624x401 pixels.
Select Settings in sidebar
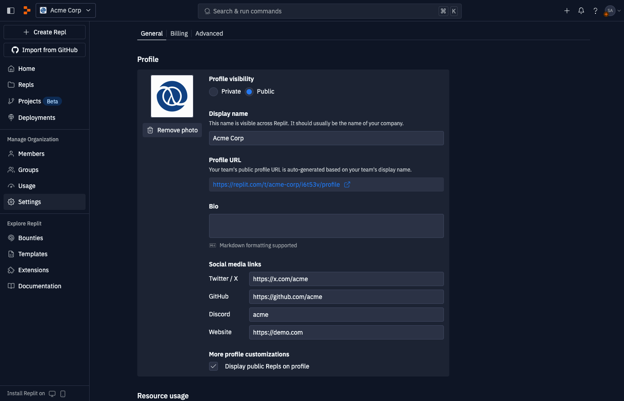point(45,202)
